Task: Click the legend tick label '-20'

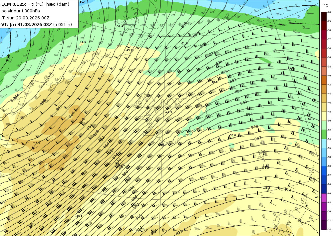Action: tap(329, 12)
